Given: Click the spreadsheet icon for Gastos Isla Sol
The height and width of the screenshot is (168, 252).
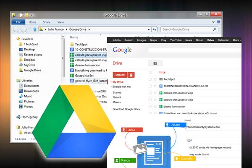Looking at the screenshot, I should [72, 76].
